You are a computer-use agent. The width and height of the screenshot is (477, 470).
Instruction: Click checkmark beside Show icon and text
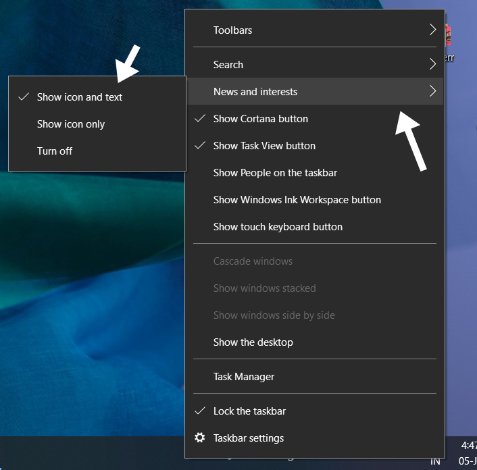pos(24,97)
